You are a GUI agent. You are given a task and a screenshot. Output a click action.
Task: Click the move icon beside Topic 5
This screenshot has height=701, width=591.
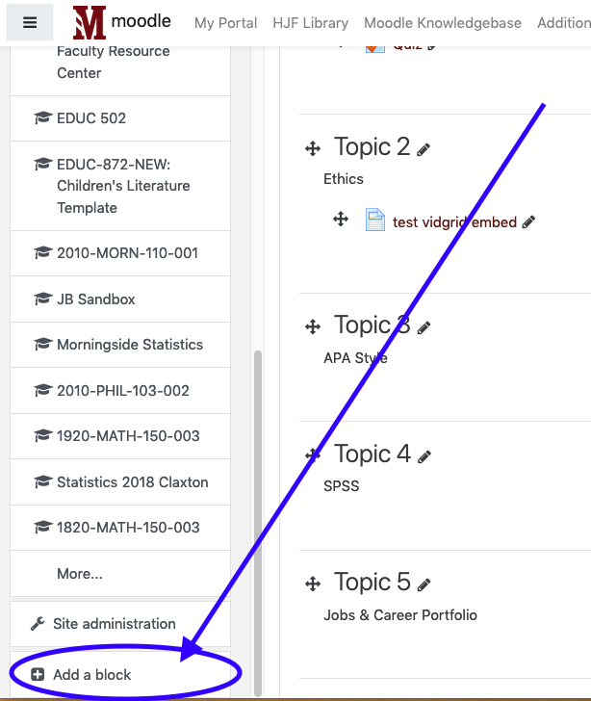[x=313, y=584]
